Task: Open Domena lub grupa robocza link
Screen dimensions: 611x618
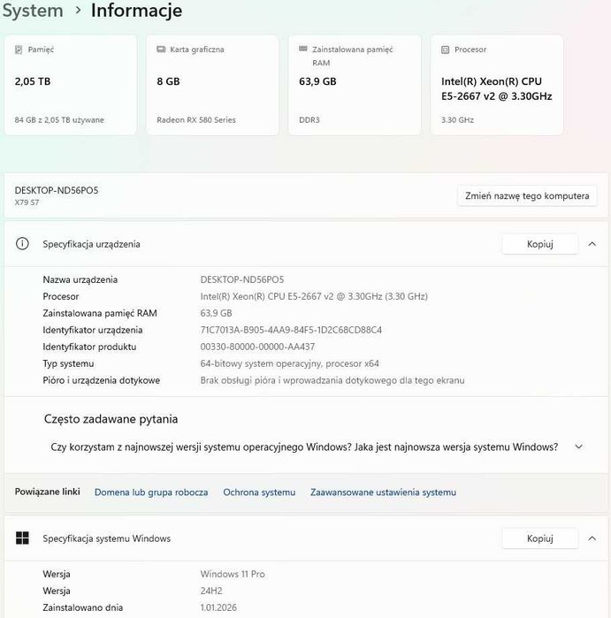Action: pyautogui.click(x=151, y=492)
